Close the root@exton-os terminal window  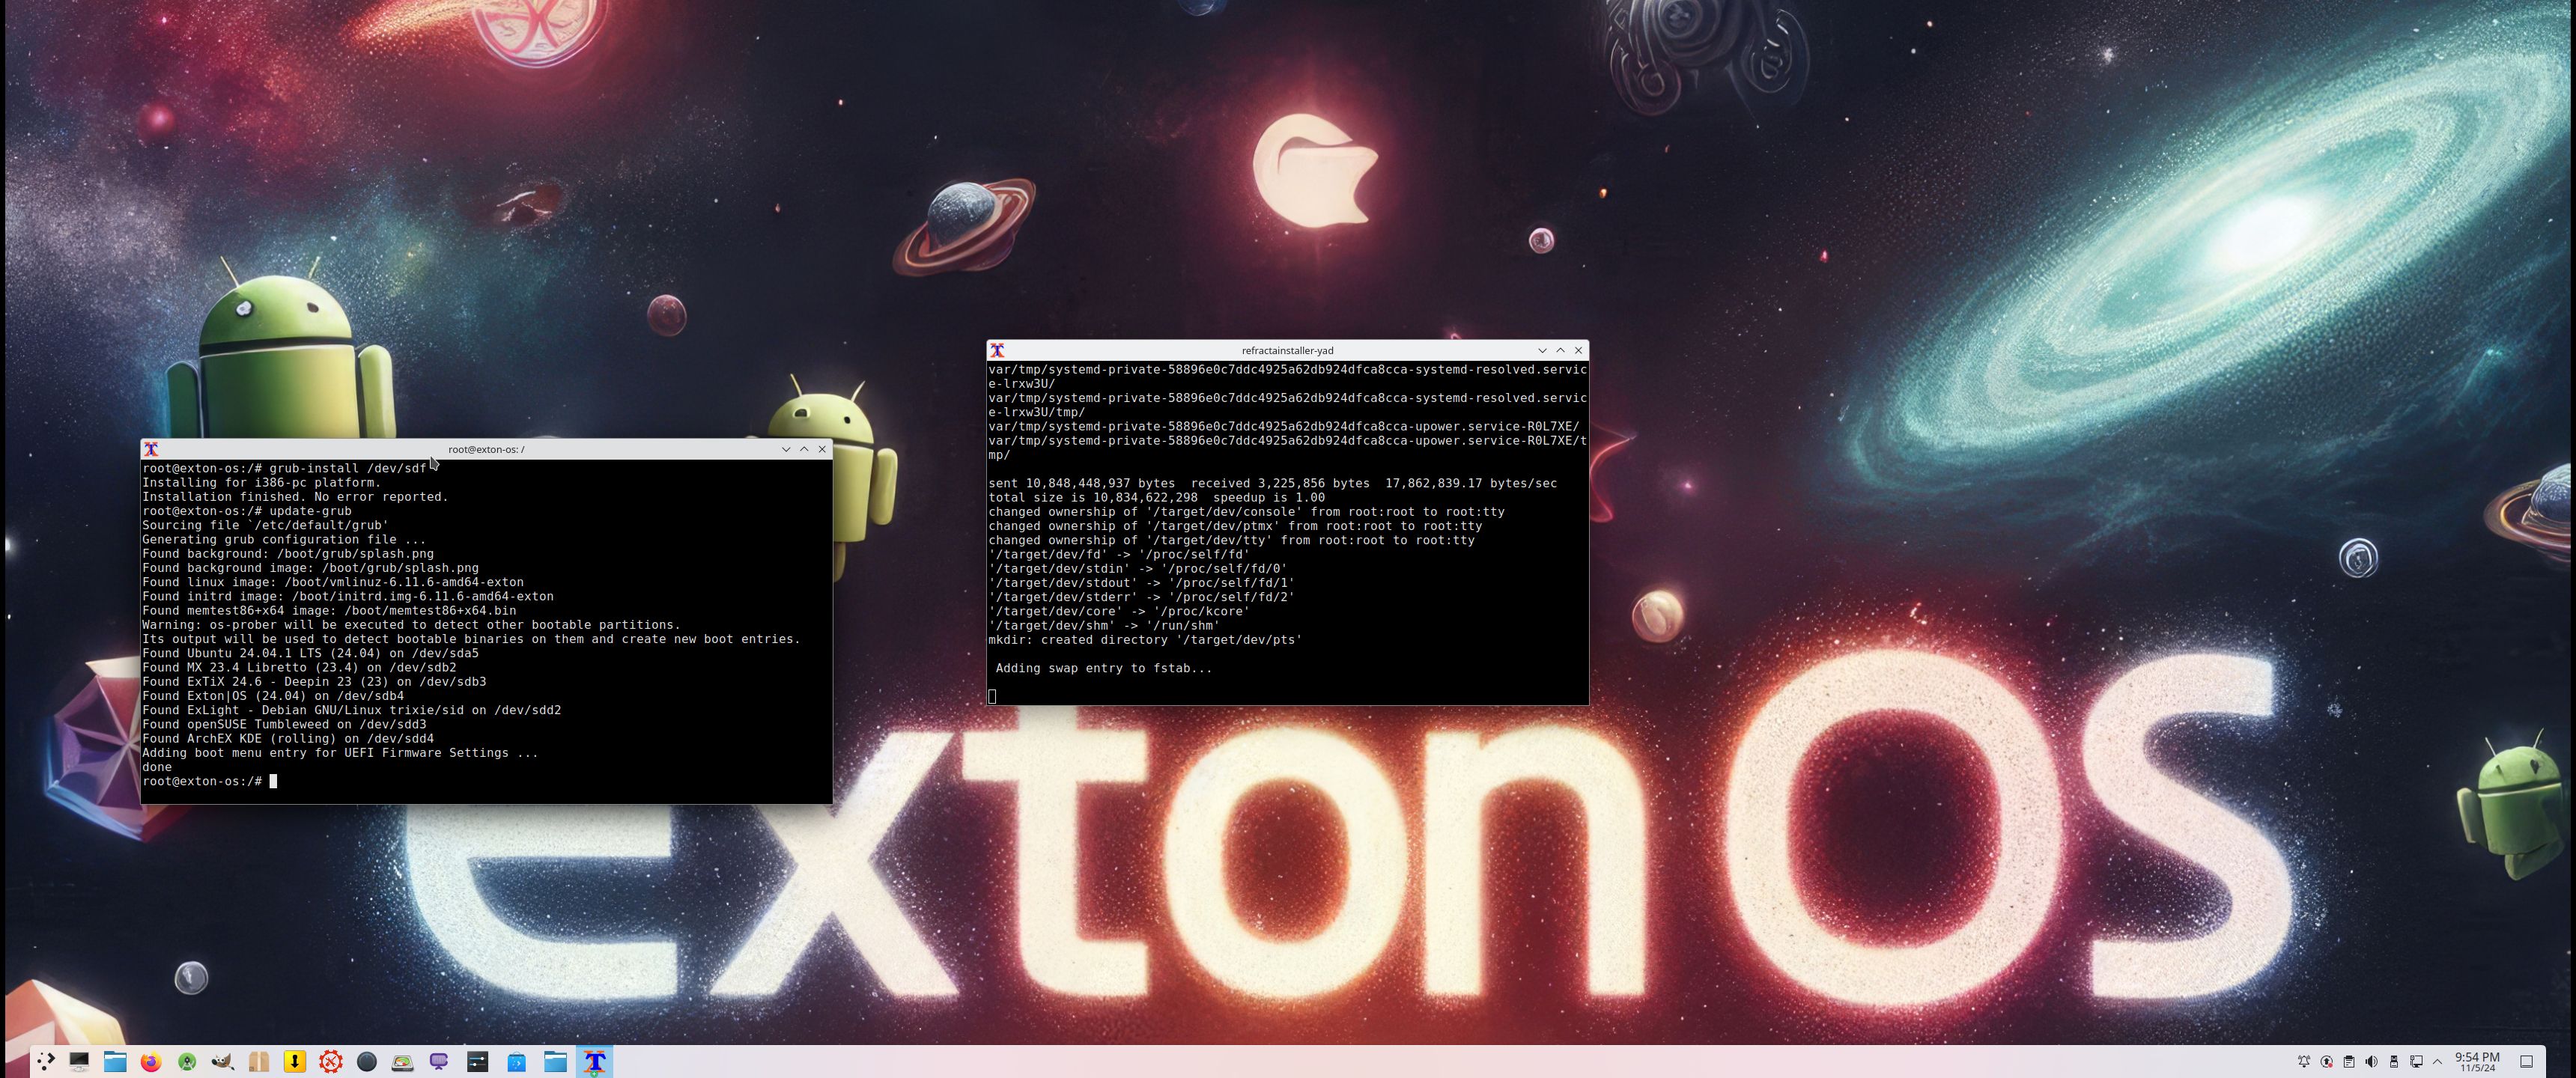click(x=822, y=449)
